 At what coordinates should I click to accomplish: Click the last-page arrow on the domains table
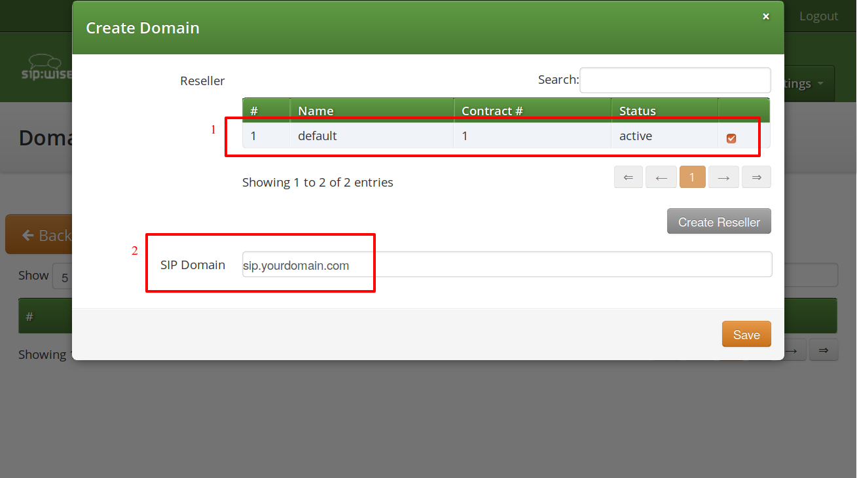(x=824, y=350)
